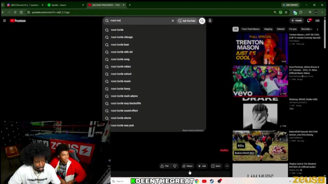Open the YouTube notifications bell
The height and width of the screenshot is (184, 328).
click(x=309, y=21)
